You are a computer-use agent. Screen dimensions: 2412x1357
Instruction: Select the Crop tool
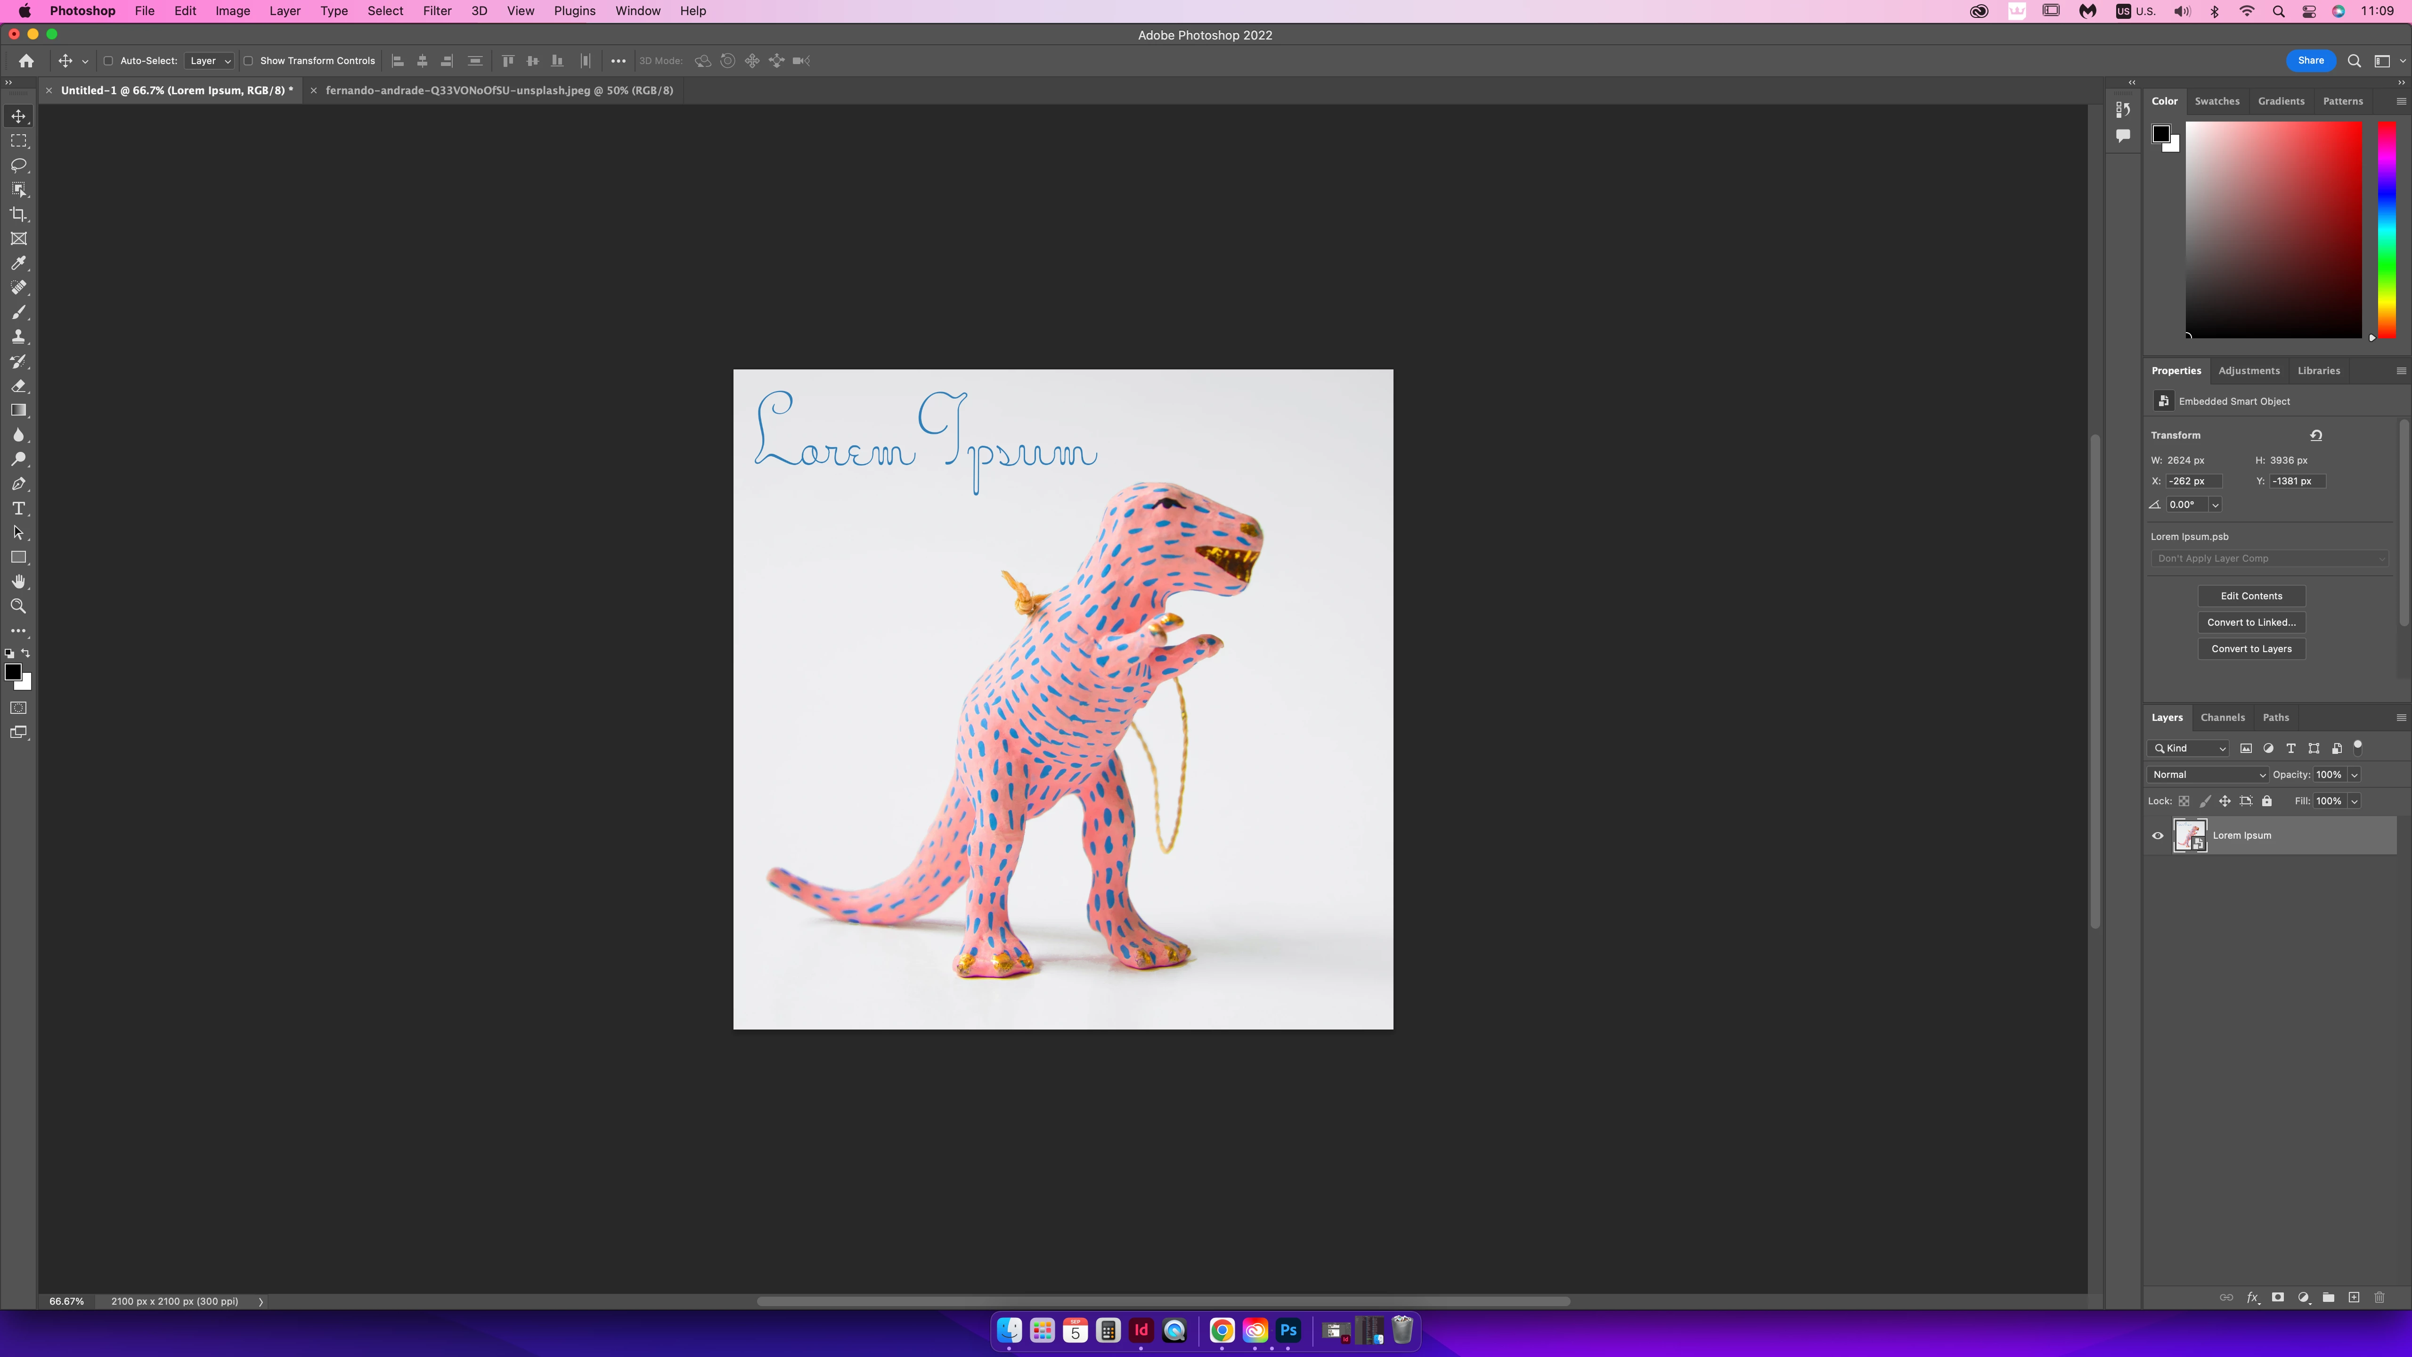19,214
